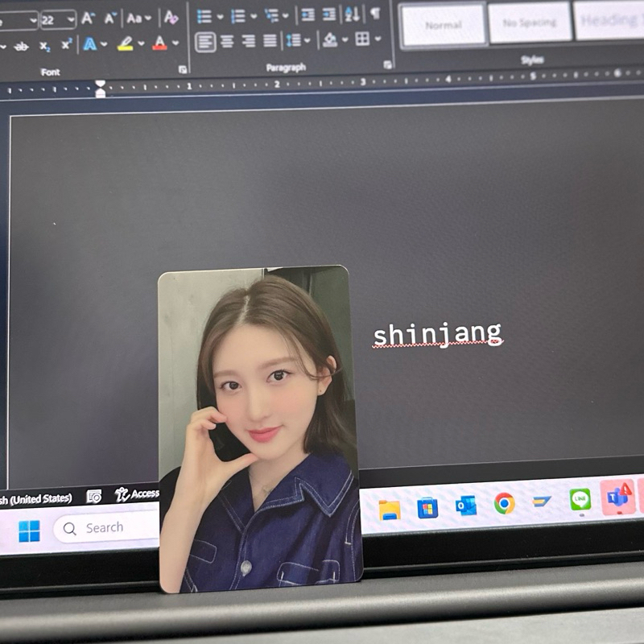The width and height of the screenshot is (644, 644).
Task: Apply the No Spacing style
Action: (x=529, y=23)
